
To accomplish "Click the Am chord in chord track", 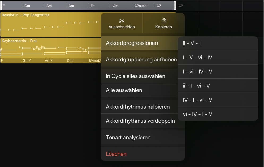I will point(55,6).
